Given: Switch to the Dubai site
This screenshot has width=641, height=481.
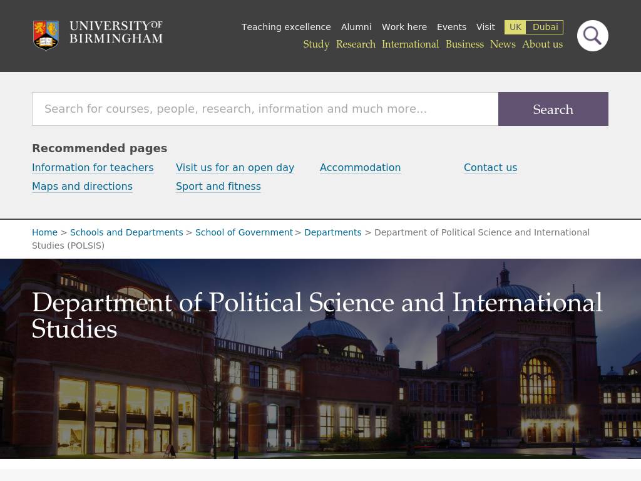Looking at the screenshot, I should click(x=545, y=27).
